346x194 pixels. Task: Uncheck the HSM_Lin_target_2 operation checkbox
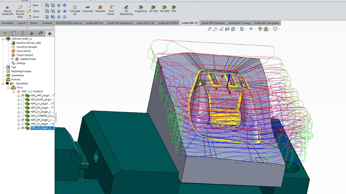pos(23,128)
